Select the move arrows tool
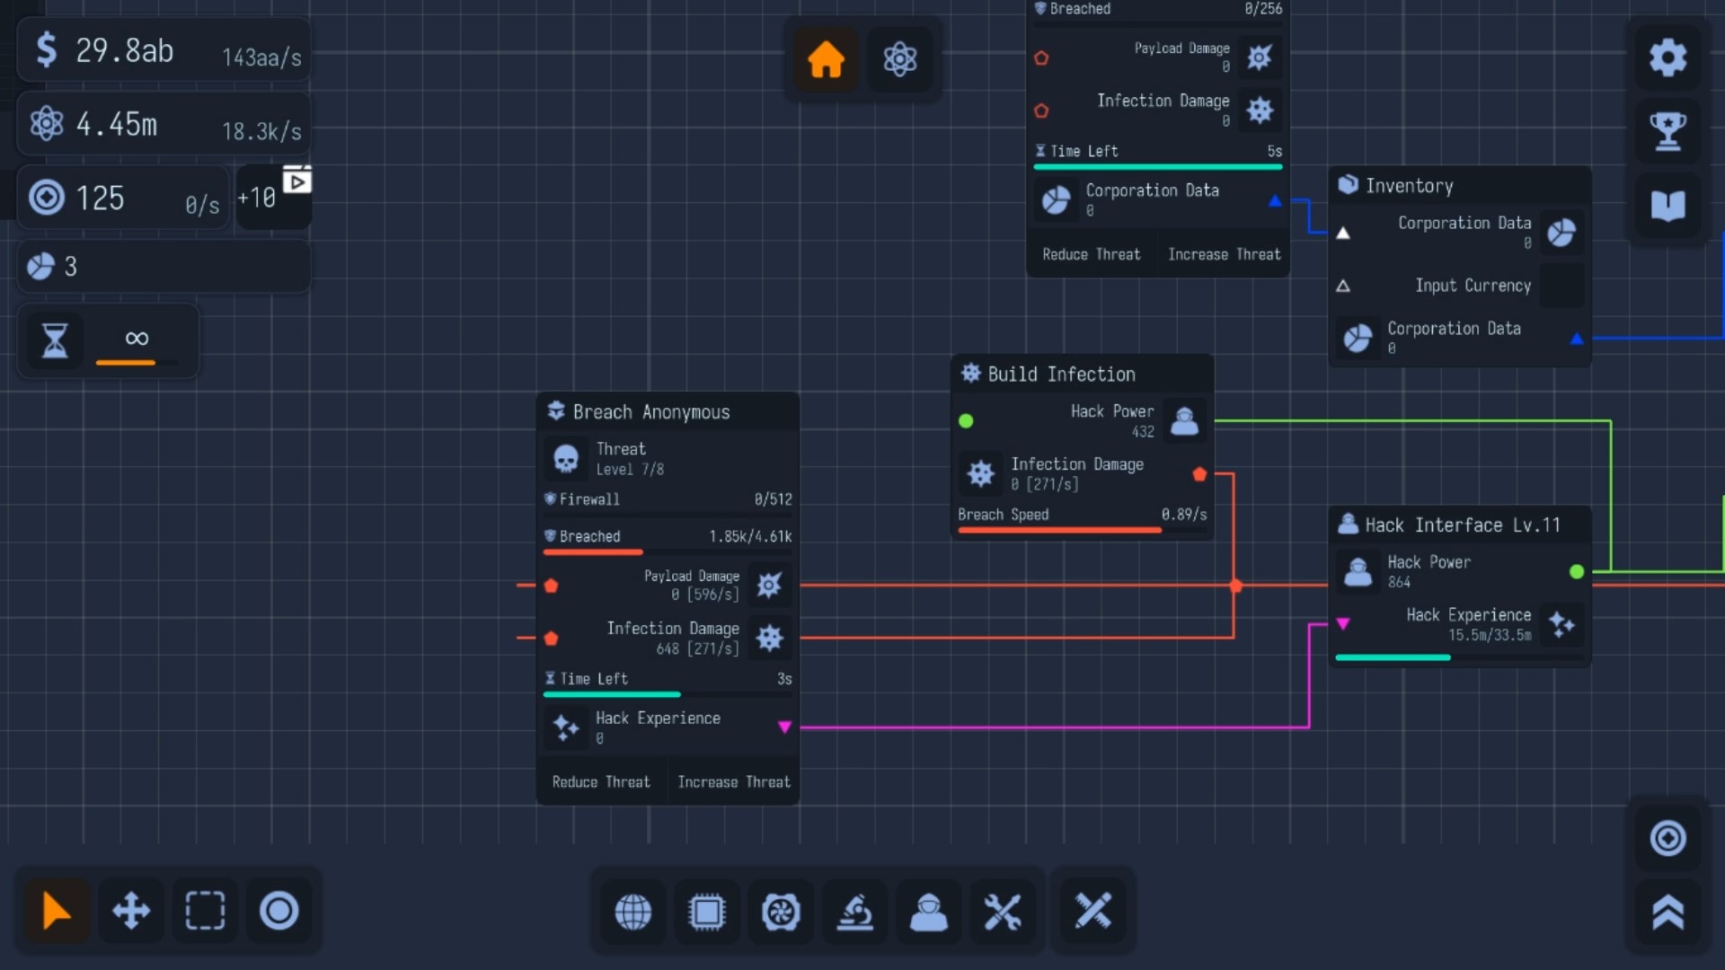 [131, 911]
